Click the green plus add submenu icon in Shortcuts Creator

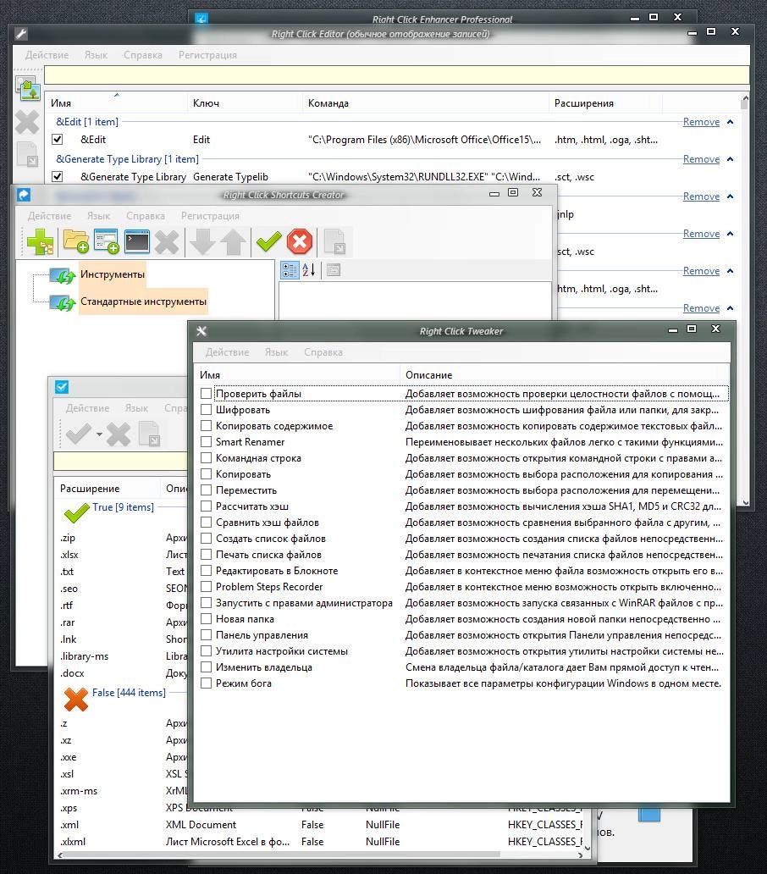[40, 242]
